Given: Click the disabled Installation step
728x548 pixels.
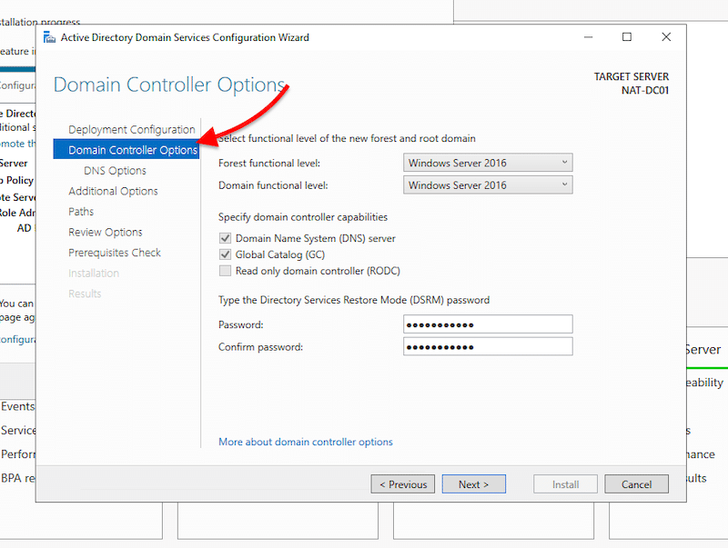Looking at the screenshot, I should 94,273.
